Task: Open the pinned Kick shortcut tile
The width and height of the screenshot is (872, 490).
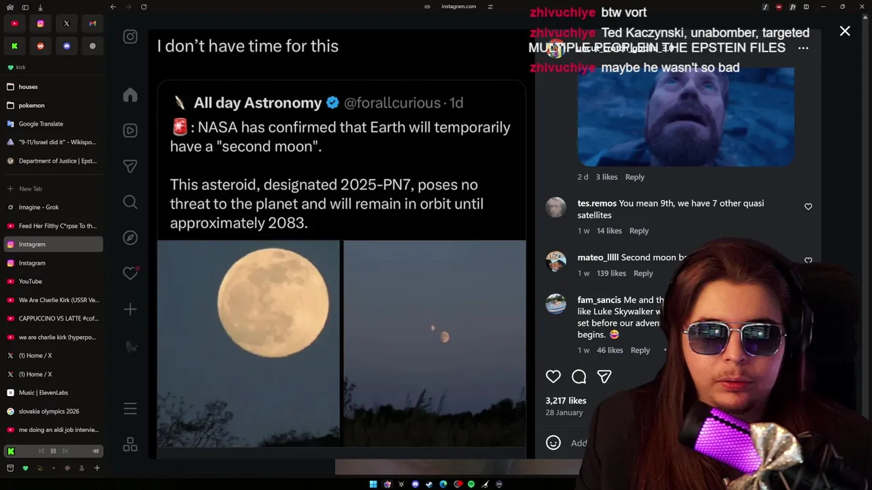Action: [14, 46]
